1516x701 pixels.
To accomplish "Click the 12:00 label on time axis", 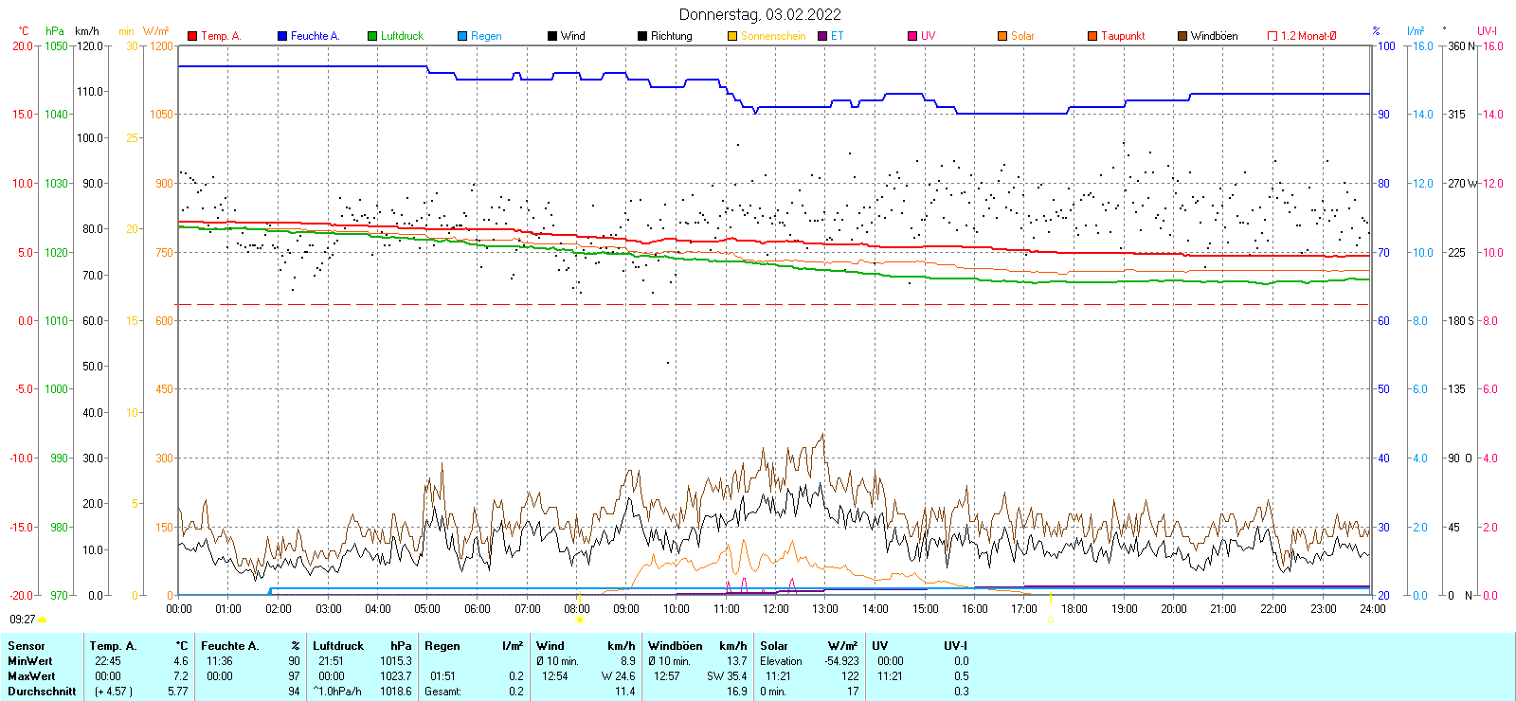I will click(x=776, y=609).
